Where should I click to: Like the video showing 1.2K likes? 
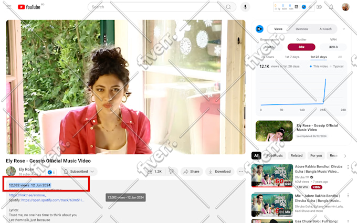pos(155,172)
